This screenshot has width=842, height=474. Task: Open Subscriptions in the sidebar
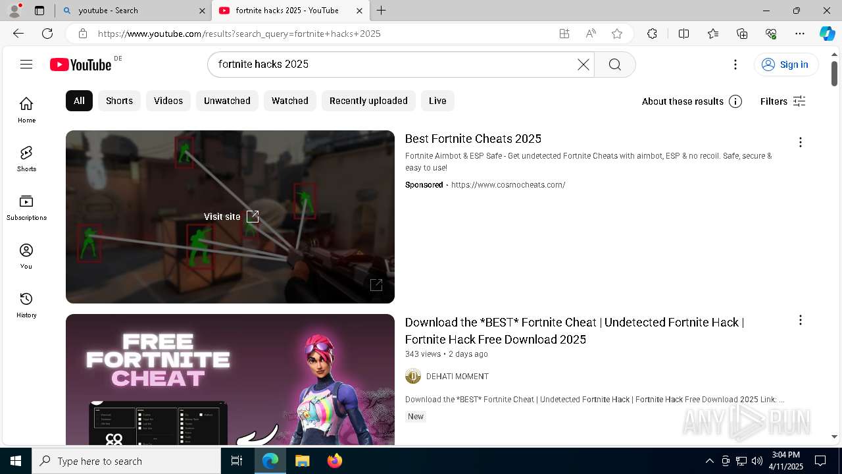coord(26,207)
